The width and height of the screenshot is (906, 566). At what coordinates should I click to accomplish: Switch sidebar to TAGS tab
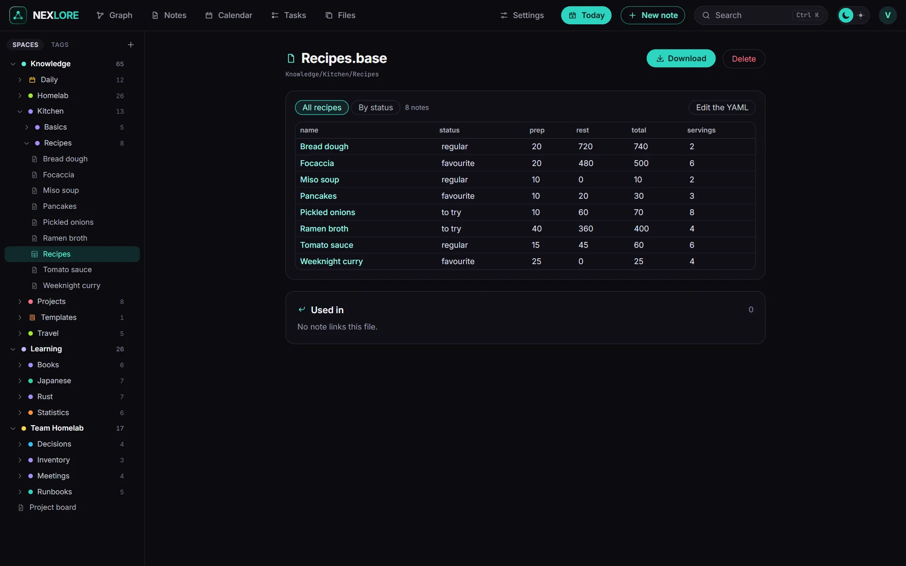60,44
